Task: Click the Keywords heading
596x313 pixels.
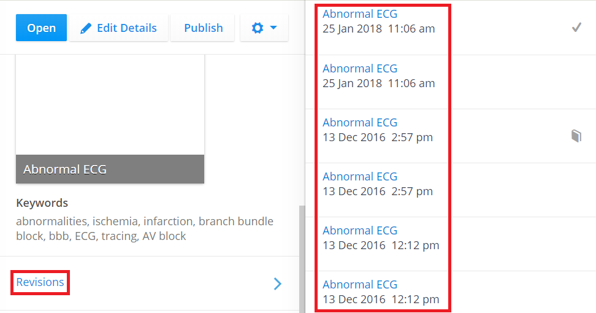Action: pyautogui.click(x=42, y=203)
